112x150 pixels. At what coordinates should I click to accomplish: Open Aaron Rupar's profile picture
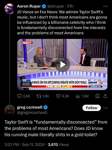(x=9, y=9)
